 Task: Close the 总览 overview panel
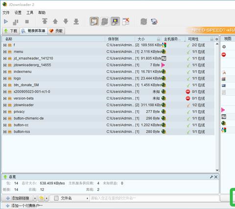(x=216, y=177)
